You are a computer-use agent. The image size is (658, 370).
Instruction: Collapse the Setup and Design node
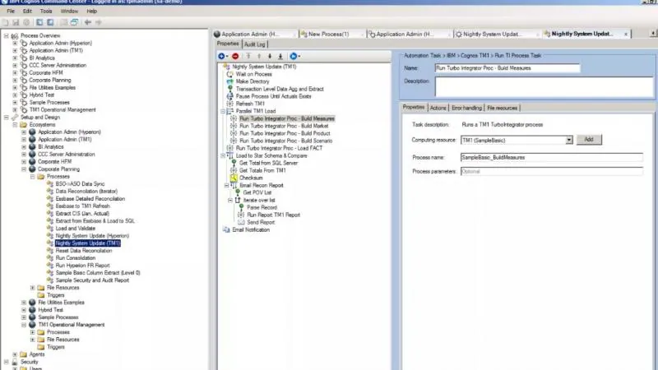pyautogui.click(x=7, y=118)
